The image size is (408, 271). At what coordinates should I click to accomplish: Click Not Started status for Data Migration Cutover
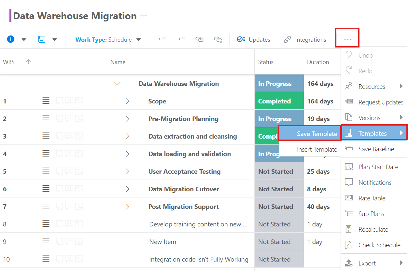coord(279,189)
